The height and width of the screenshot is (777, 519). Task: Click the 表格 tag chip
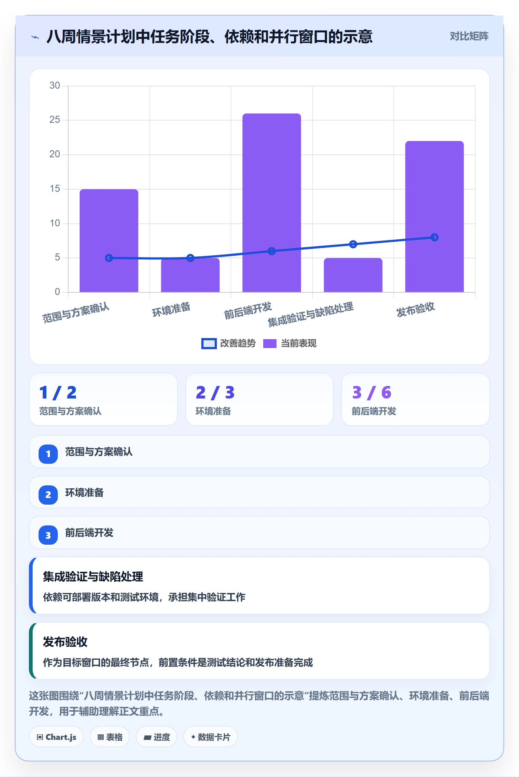point(110,737)
